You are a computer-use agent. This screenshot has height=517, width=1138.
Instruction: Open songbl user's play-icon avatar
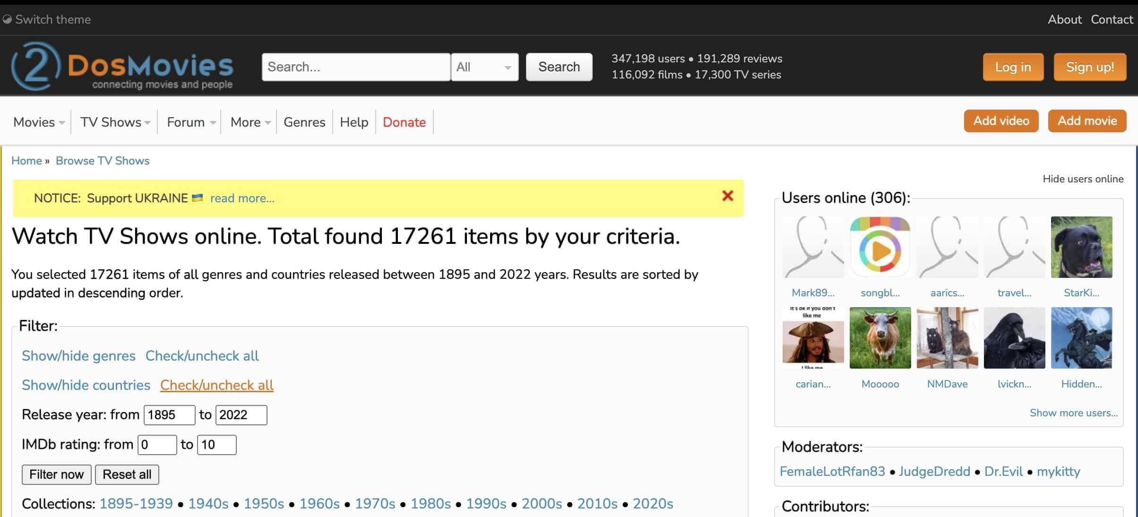(x=880, y=247)
